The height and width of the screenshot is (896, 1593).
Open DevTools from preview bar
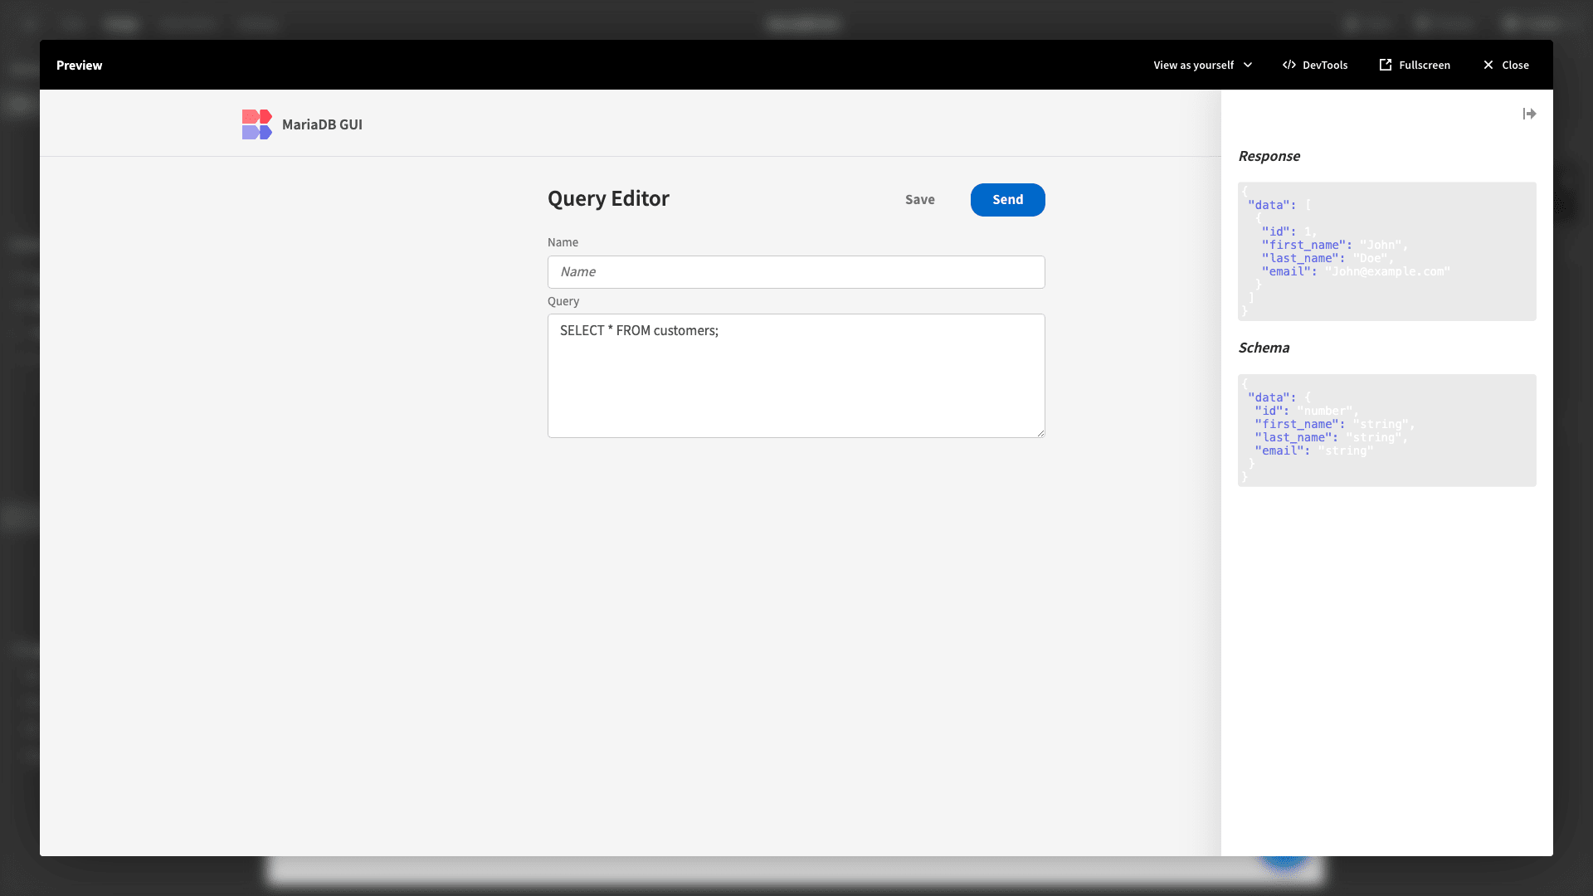click(x=1315, y=65)
